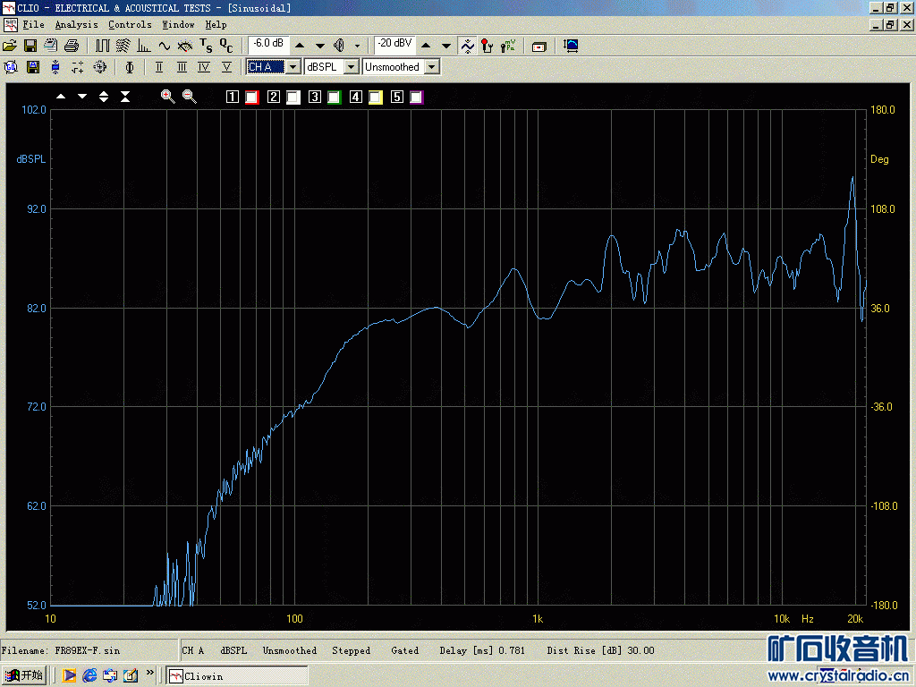This screenshot has height=687, width=916.
Task: Open the Controls menu
Action: [130, 25]
